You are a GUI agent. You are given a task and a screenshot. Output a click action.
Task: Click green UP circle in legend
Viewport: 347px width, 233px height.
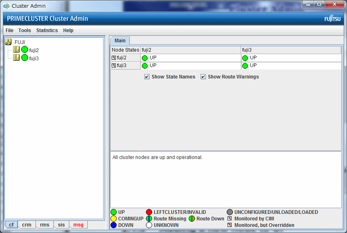click(113, 212)
